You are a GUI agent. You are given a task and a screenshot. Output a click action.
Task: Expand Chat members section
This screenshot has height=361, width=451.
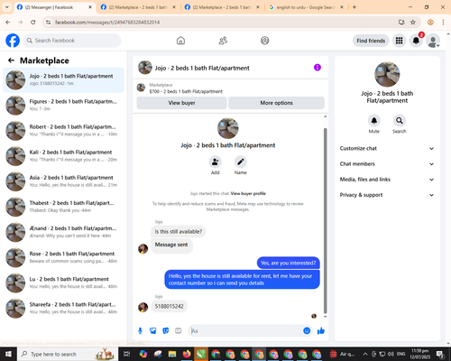[387, 164]
